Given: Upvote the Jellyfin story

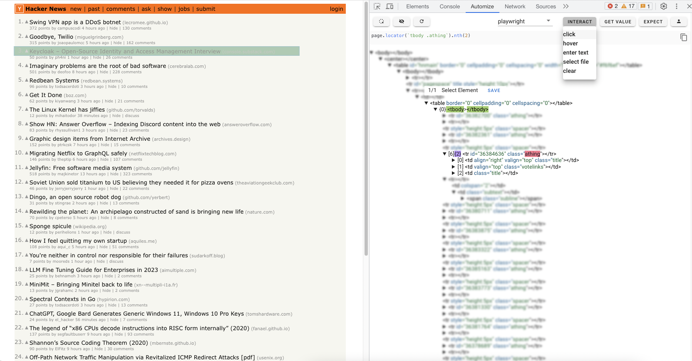Looking at the screenshot, I should coord(27,167).
